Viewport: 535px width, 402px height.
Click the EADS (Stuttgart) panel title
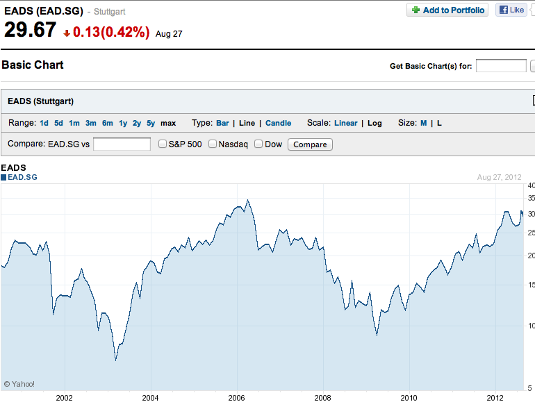click(x=40, y=101)
